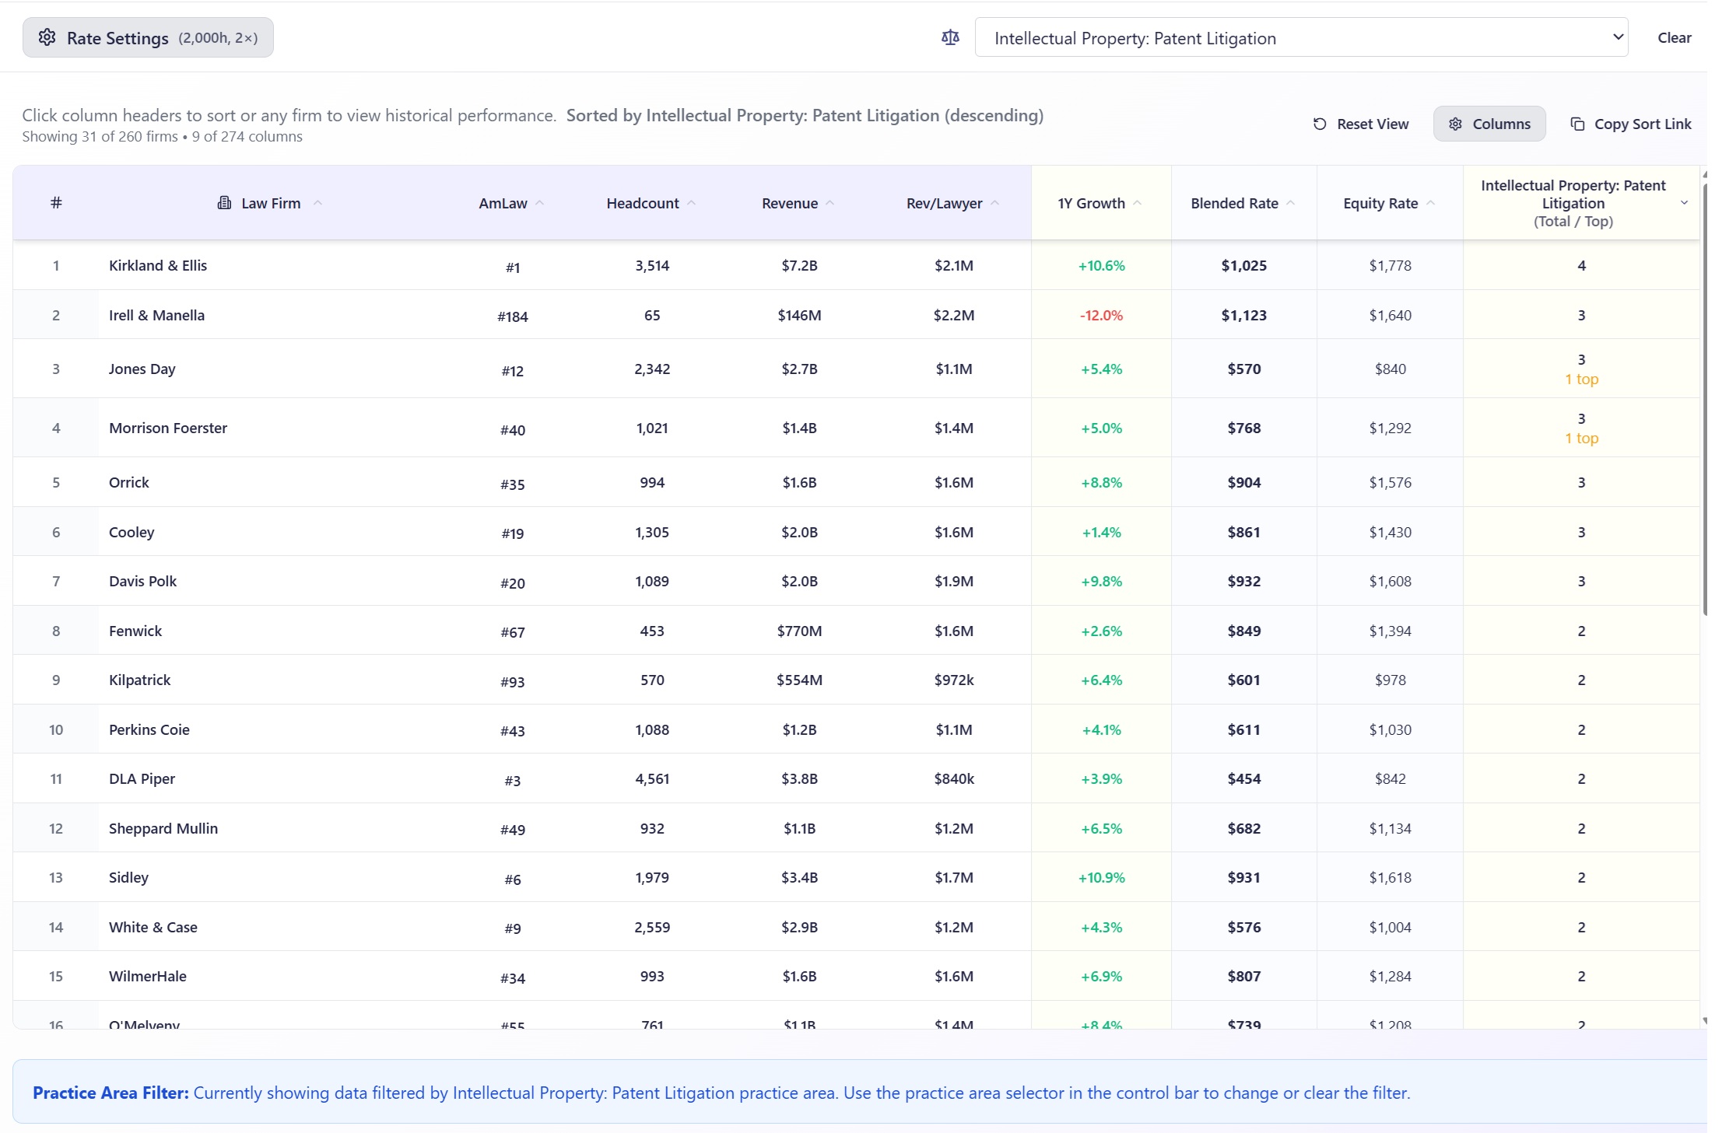The image size is (1729, 1133).
Task: Click the Reset View circular arrow icon
Action: pyautogui.click(x=1320, y=124)
